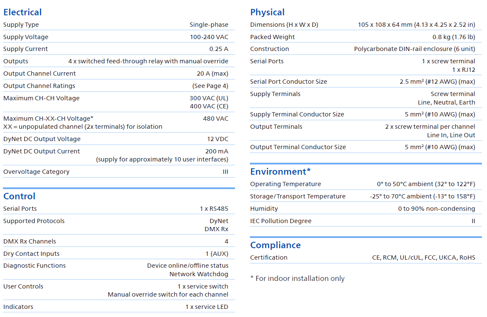487x317 pixels.
Task: Click the '1 x screw terminal' serial port value
Action: tap(448, 61)
